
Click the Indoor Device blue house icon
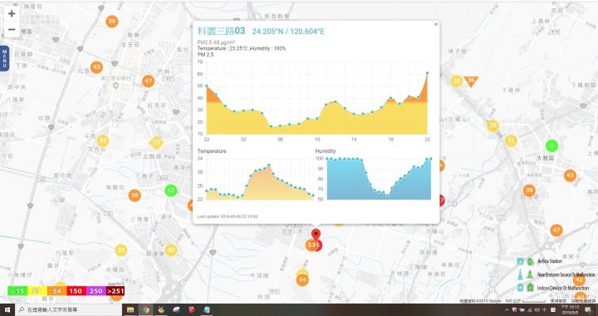(520, 288)
